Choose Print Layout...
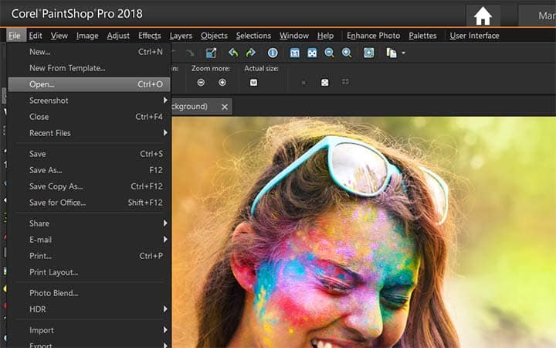This screenshot has height=348, width=556. click(x=89, y=272)
